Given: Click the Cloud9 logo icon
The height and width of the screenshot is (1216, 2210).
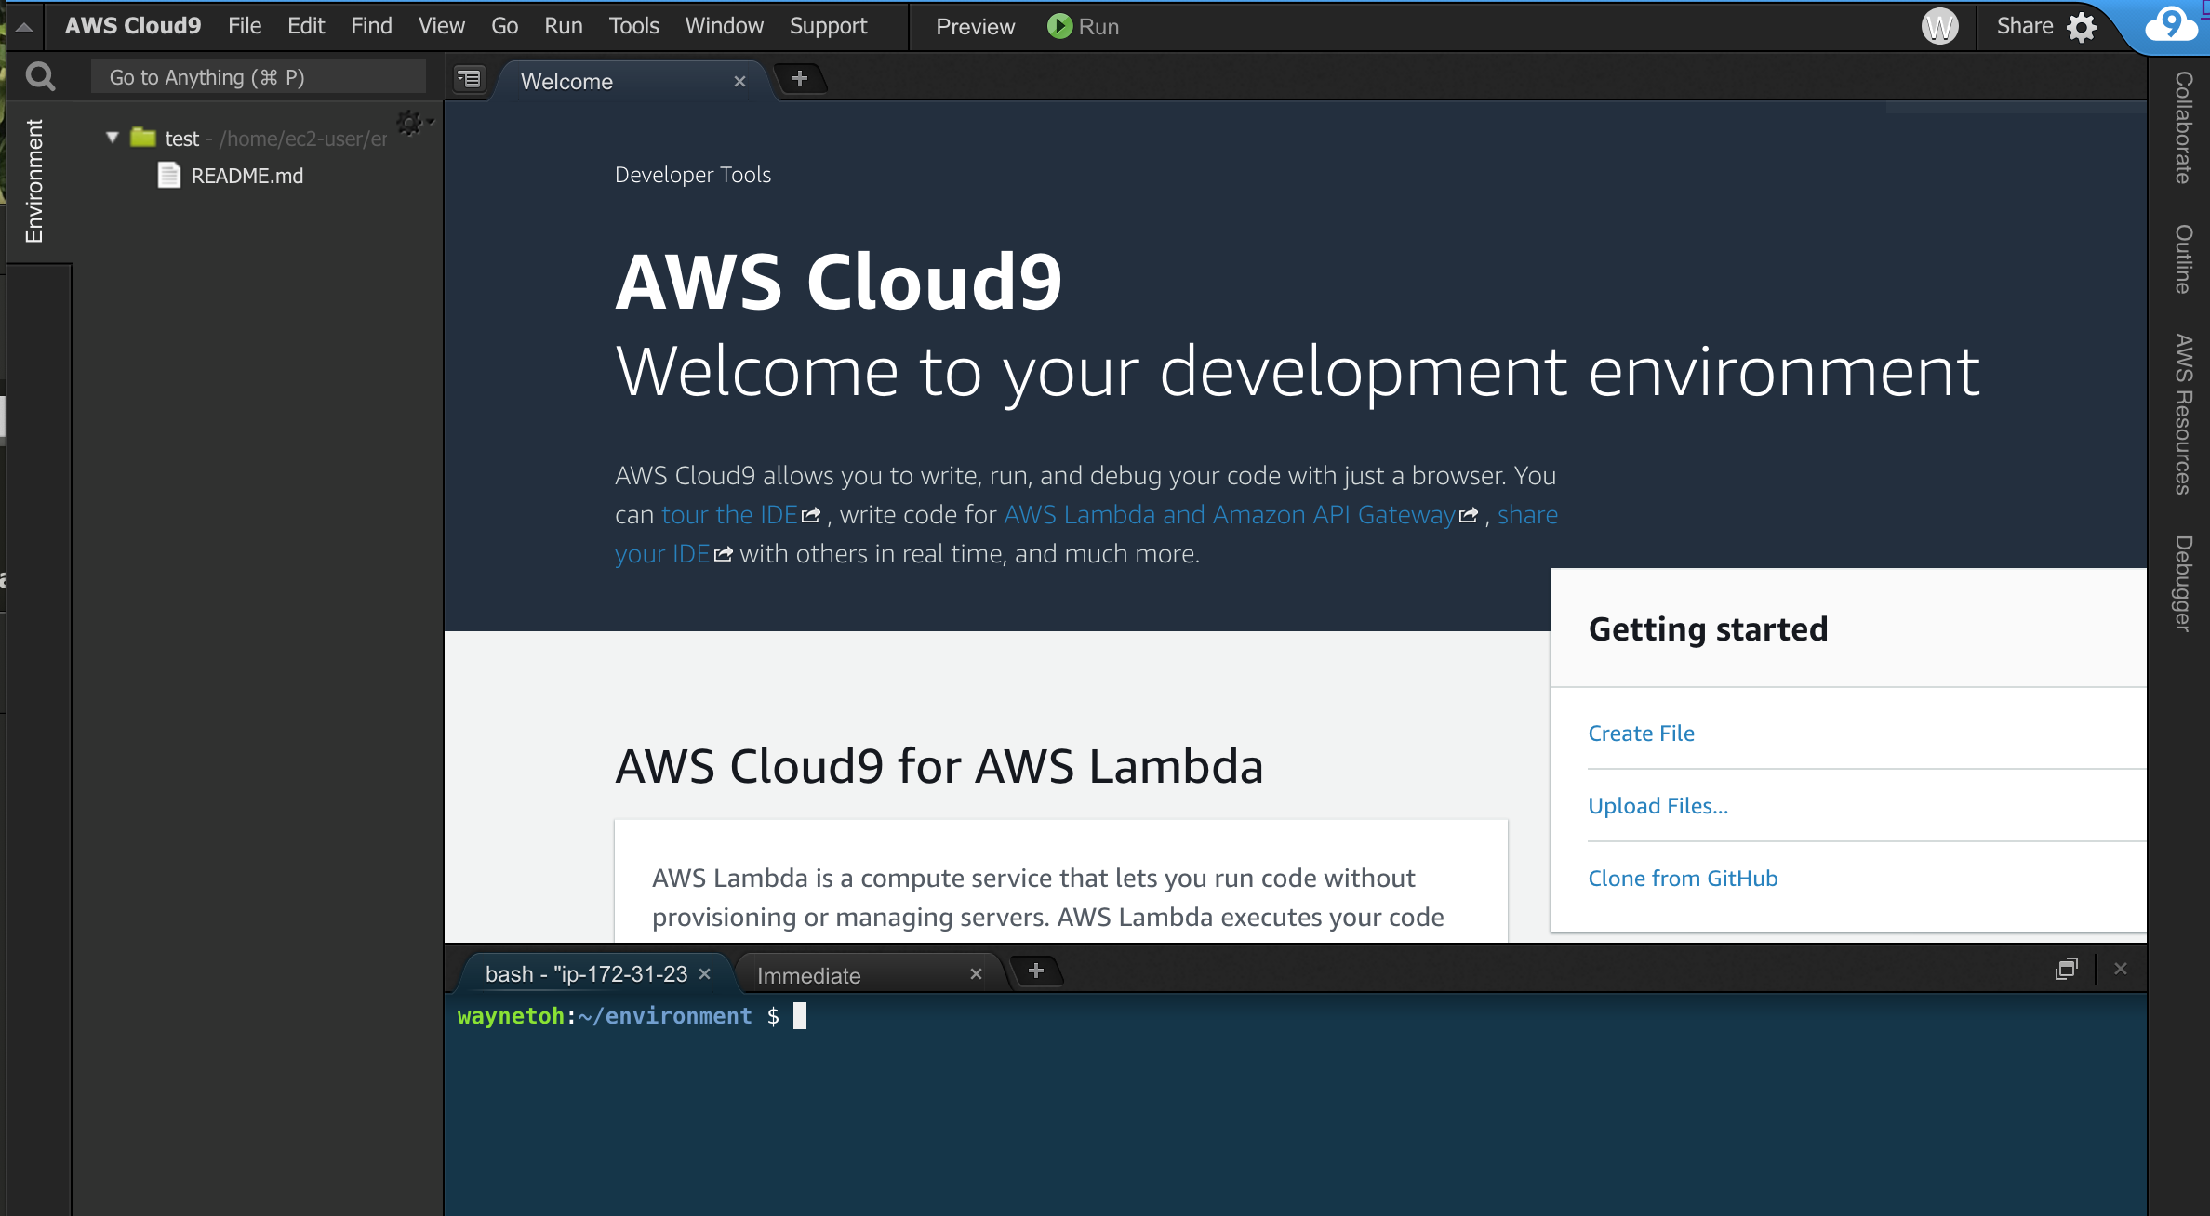Looking at the screenshot, I should (x=2172, y=25).
